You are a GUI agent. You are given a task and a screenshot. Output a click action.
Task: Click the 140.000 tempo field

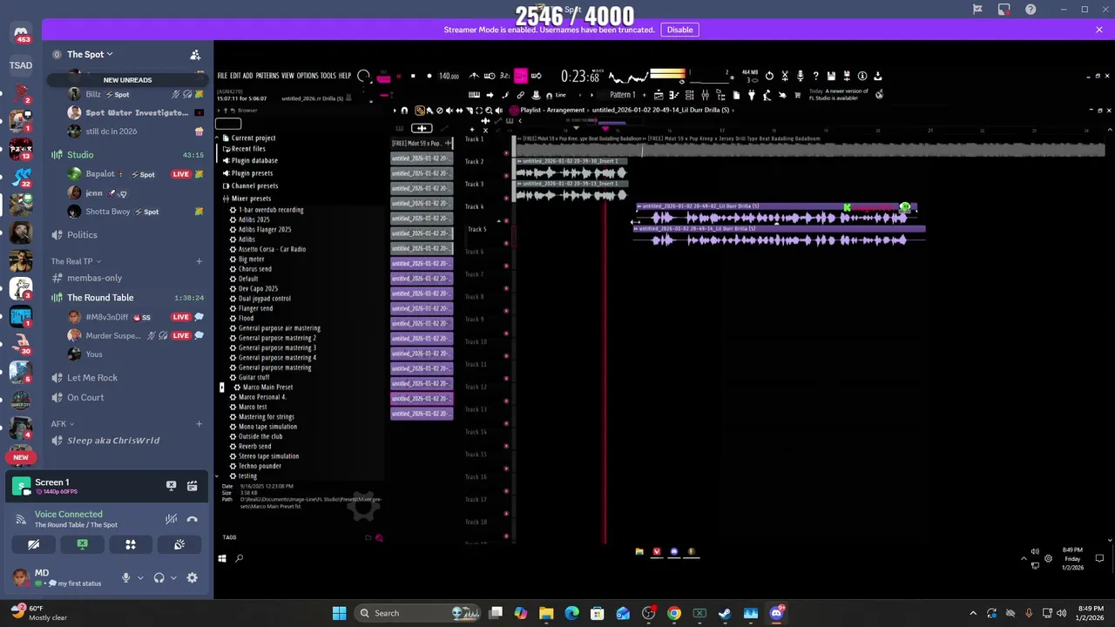tap(449, 76)
